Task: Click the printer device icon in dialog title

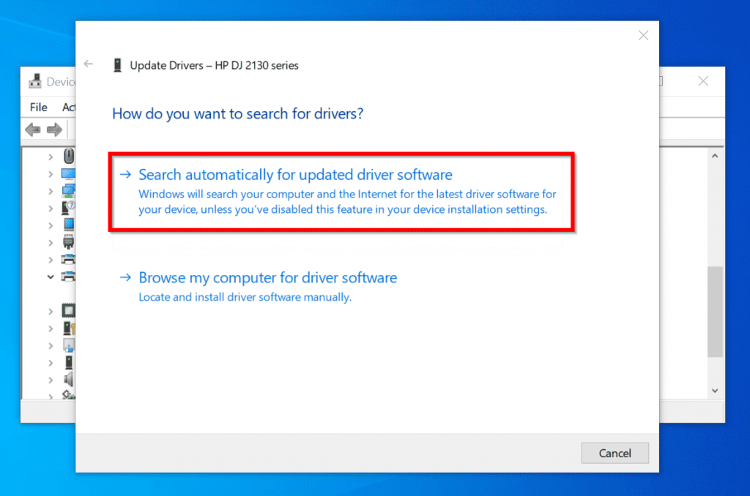Action: point(117,65)
